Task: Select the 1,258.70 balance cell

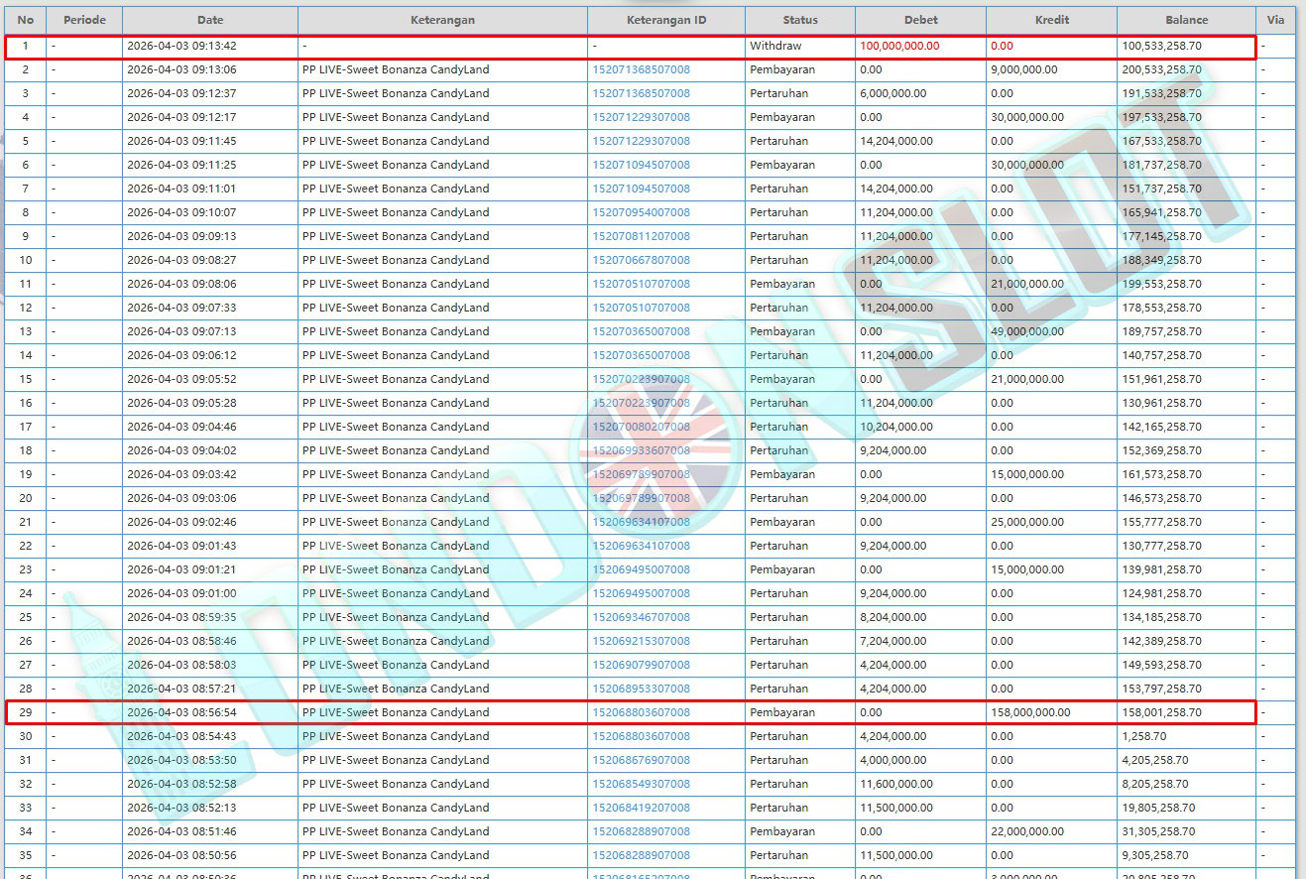Action: coord(1143,736)
